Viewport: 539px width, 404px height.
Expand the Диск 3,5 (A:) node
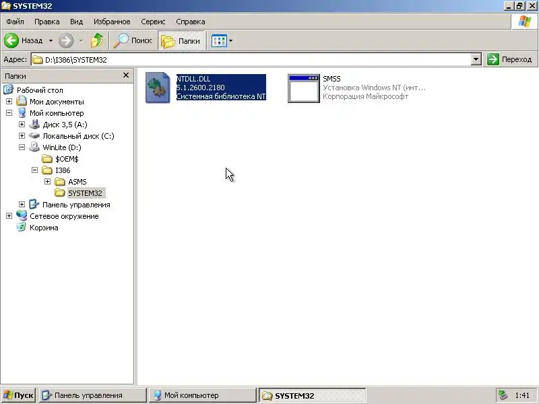tap(22, 125)
